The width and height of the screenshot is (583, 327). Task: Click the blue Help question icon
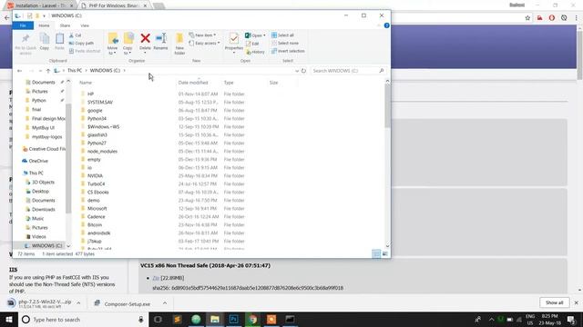[386, 25]
